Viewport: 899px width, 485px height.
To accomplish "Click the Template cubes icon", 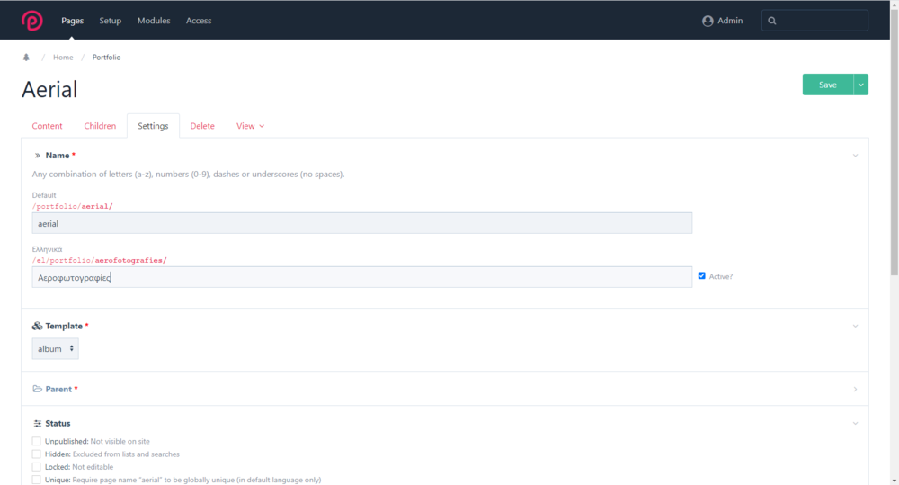I will point(37,326).
